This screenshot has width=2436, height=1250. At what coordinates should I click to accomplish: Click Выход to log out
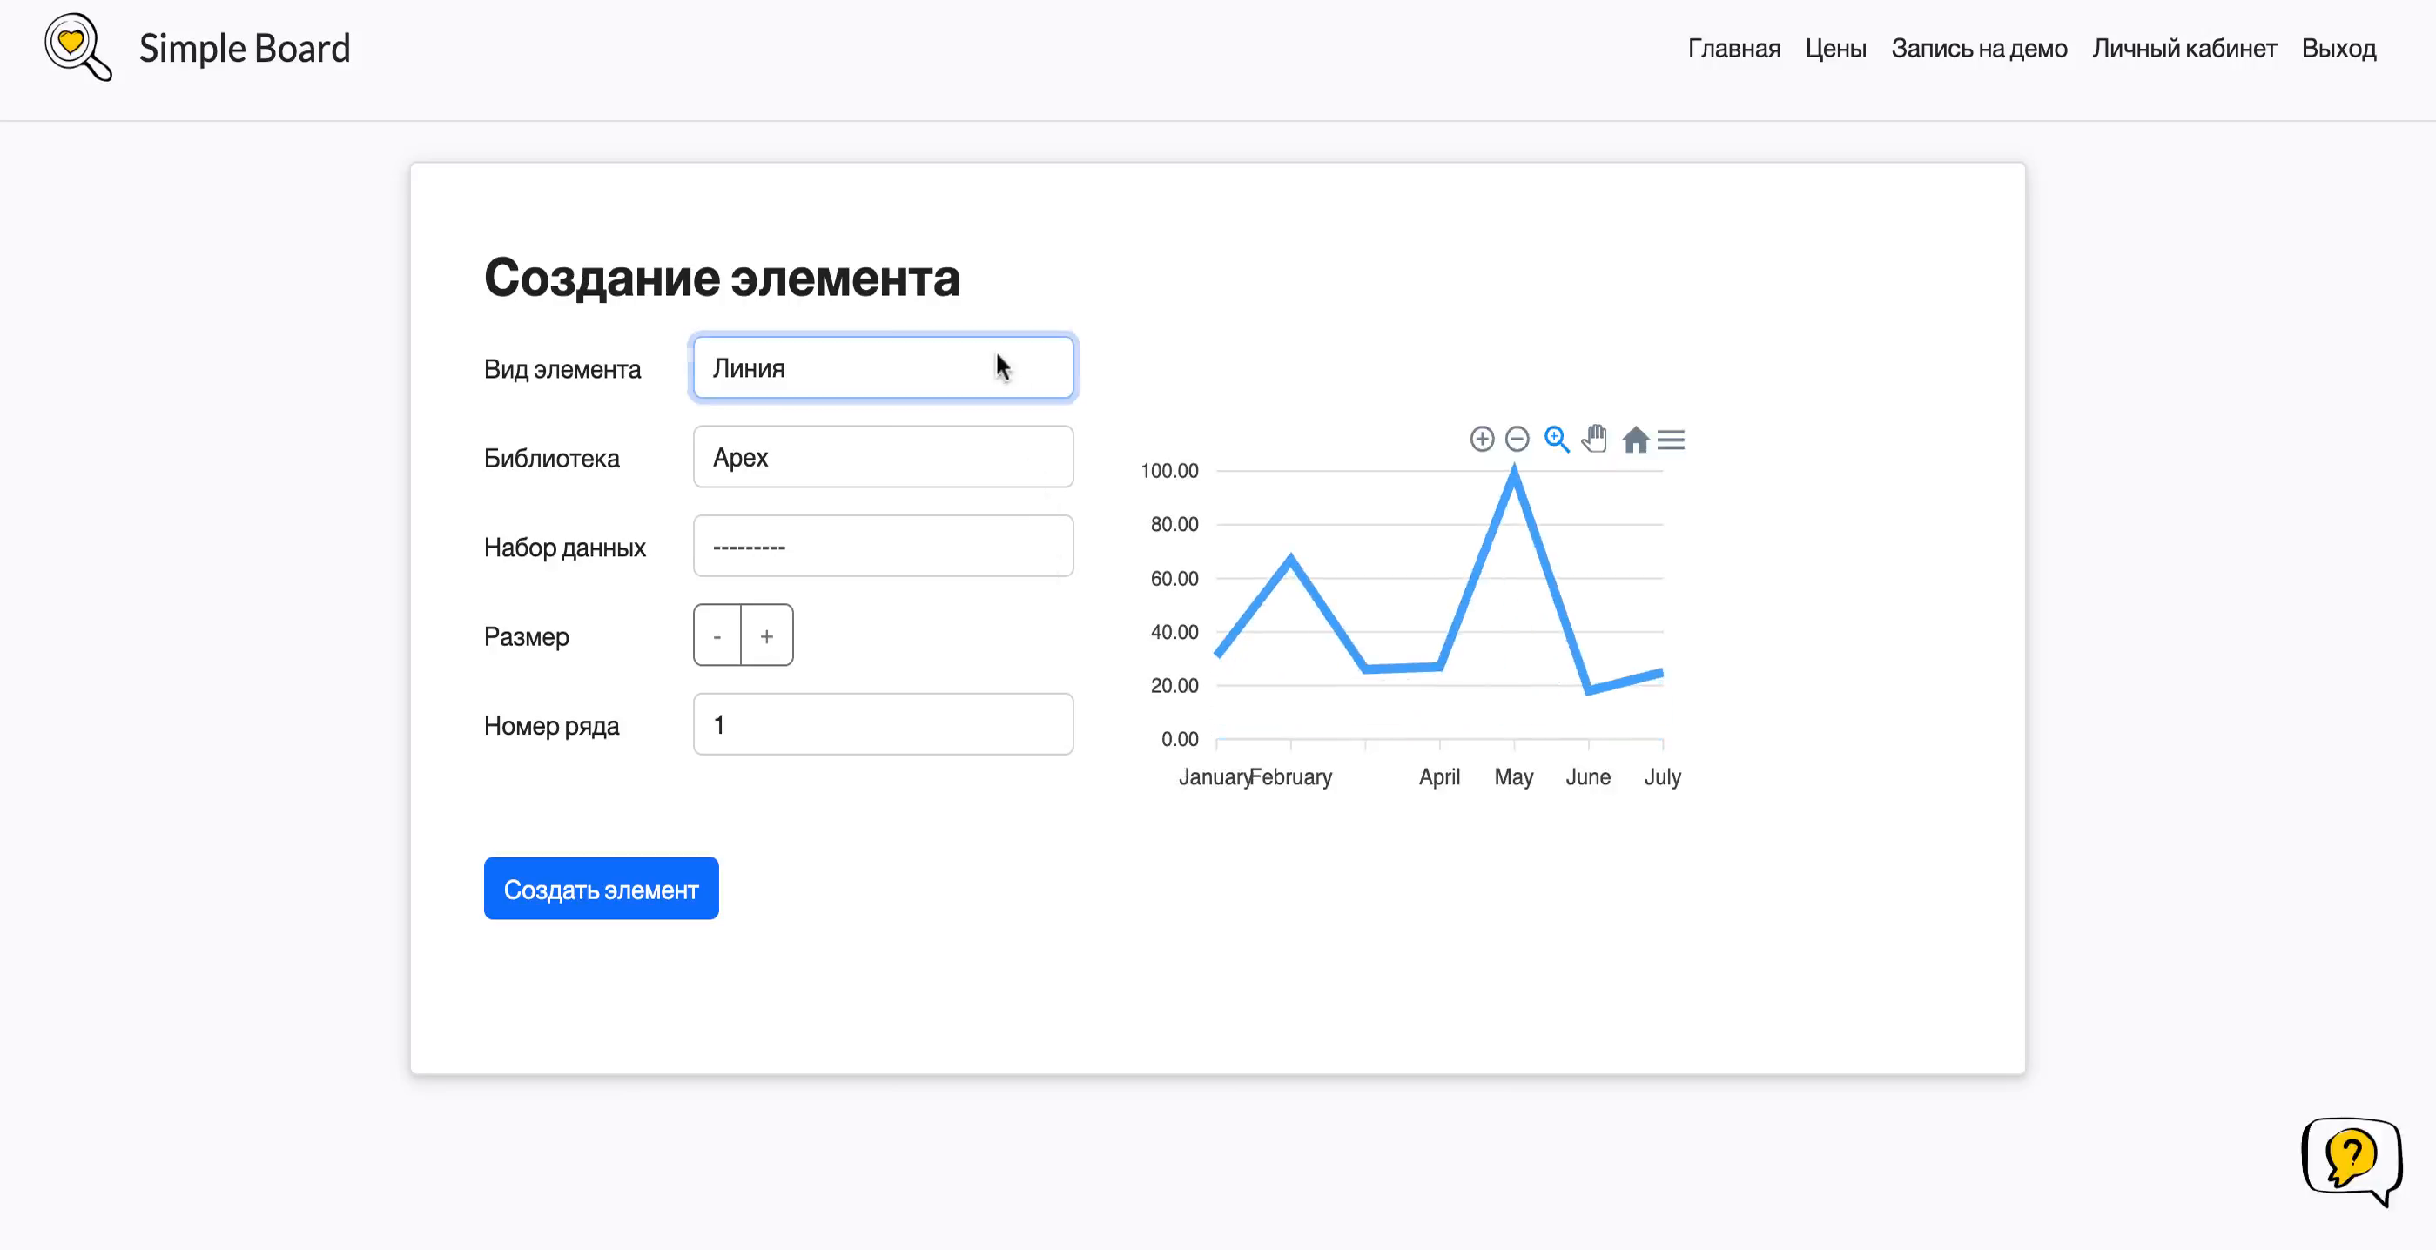(2338, 48)
